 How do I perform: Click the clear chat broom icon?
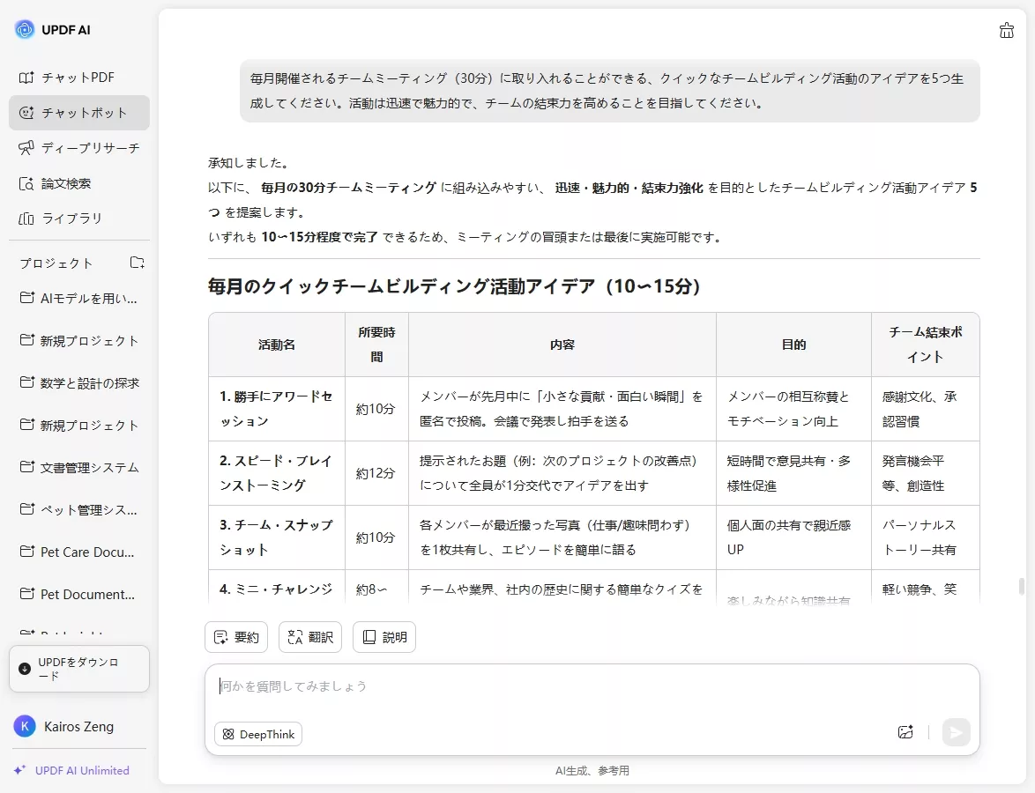(1007, 29)
